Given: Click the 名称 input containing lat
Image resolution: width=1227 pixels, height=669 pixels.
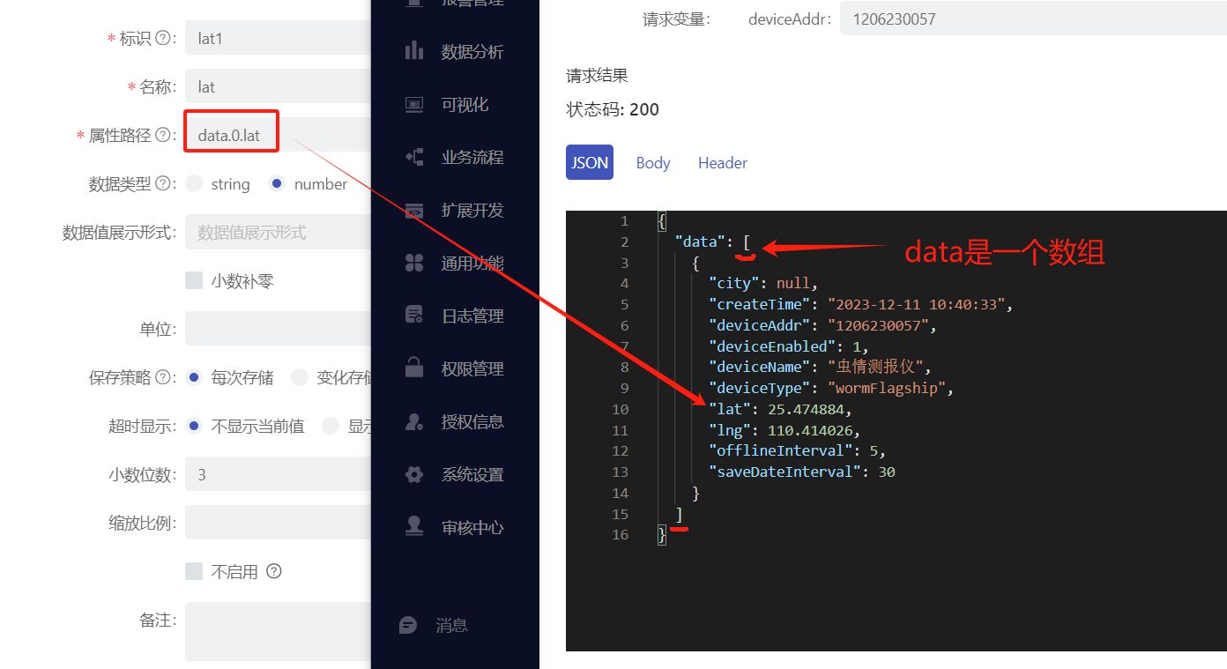Looking at the screenshot, I should 278,87.
